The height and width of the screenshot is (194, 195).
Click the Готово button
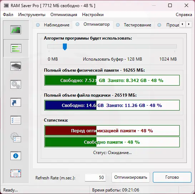[x=172, y=177]
